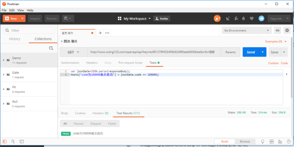Viewport: 294px width, 147px height.
Task: Open keyboard shortcuts icon
Action: [280, 141]
